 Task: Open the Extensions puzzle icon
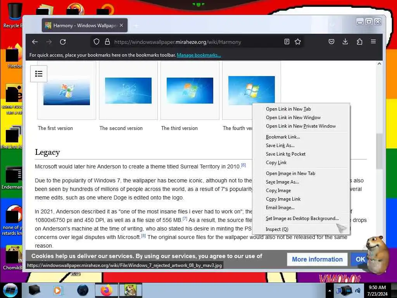[x=359, y=42]
